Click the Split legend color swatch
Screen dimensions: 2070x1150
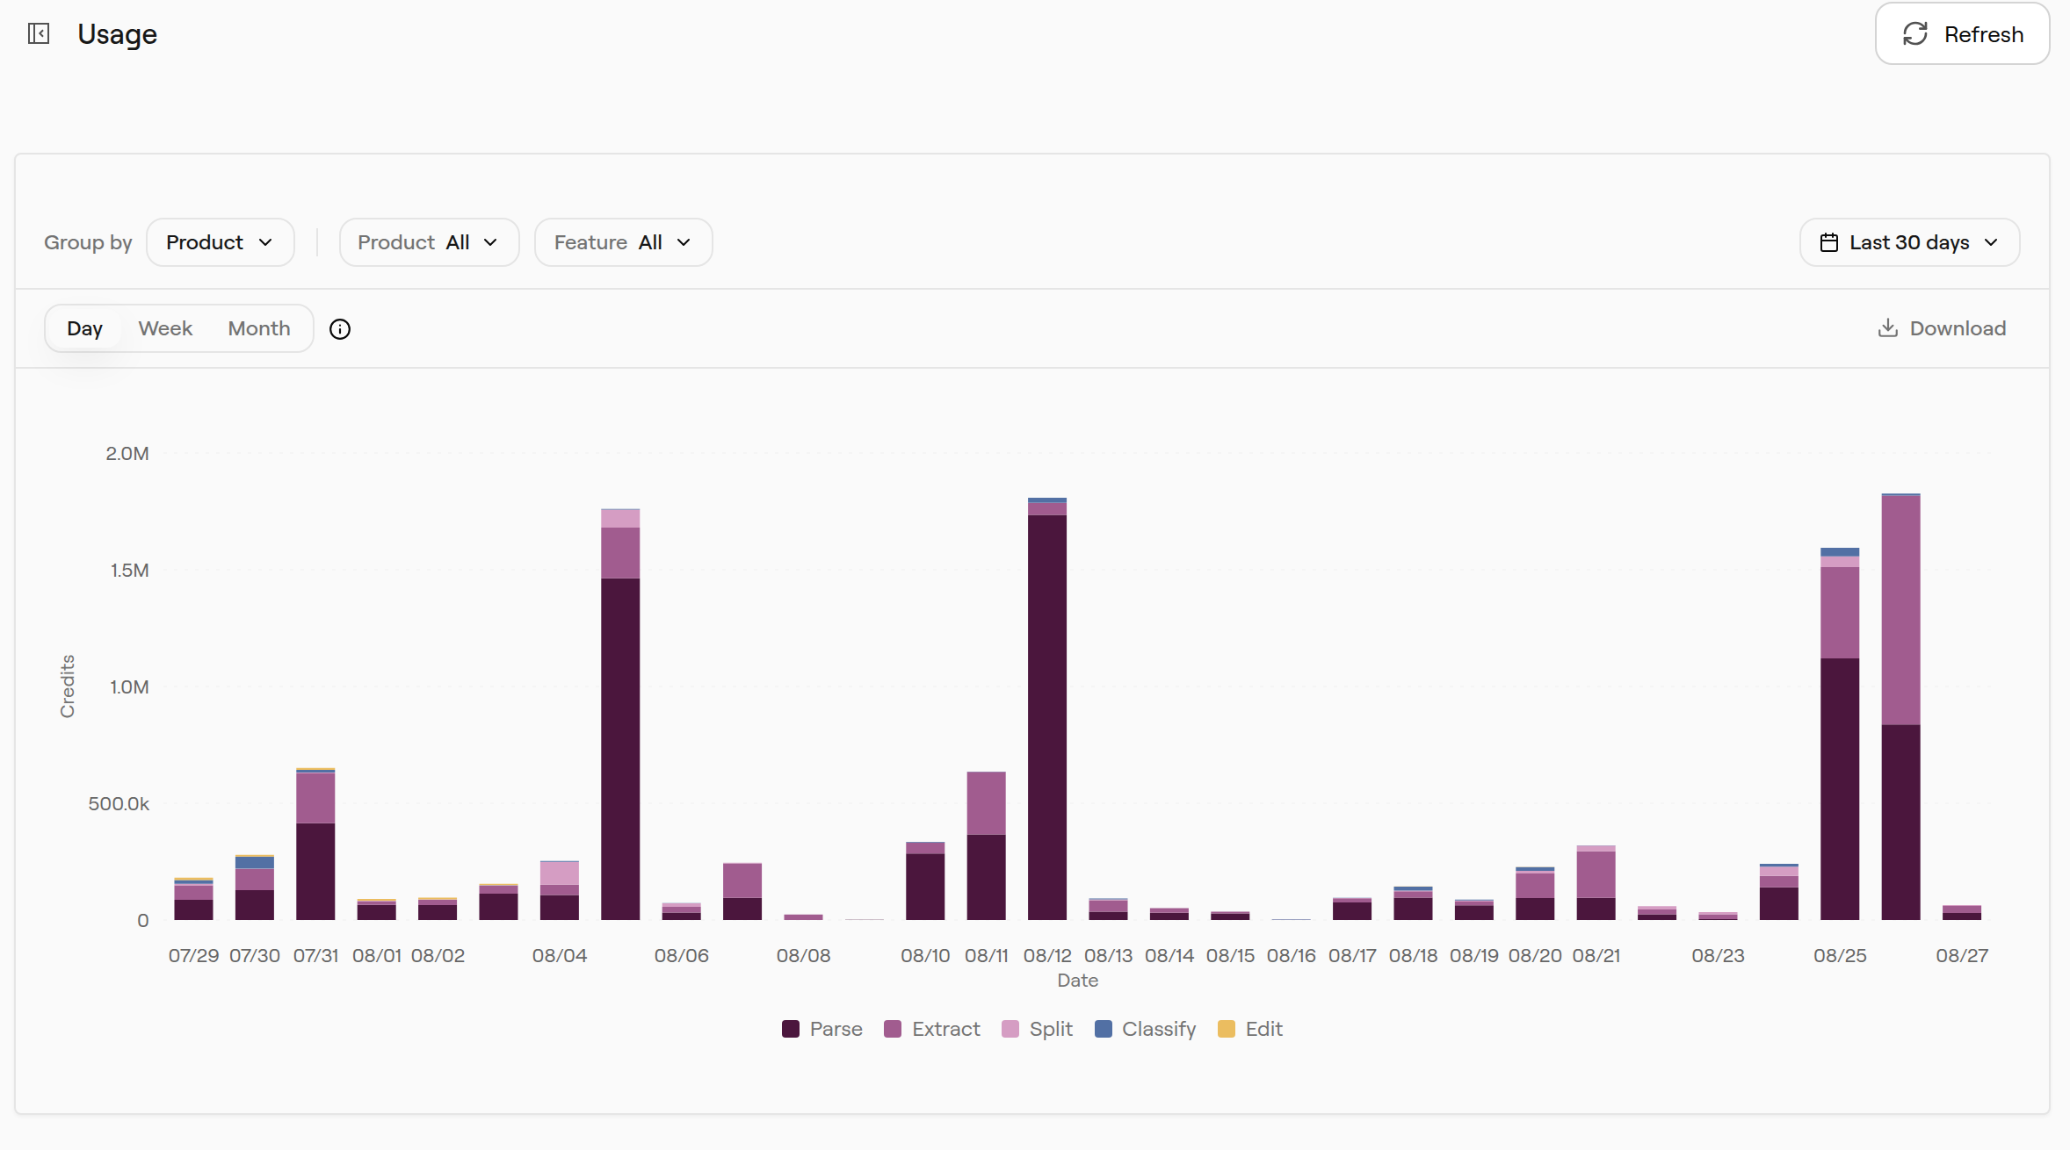click(1010, 1029)
